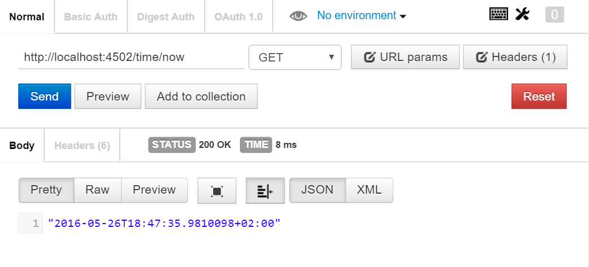Open Headers (1) editor
This screenshot has width=589, height=267.
515,57
